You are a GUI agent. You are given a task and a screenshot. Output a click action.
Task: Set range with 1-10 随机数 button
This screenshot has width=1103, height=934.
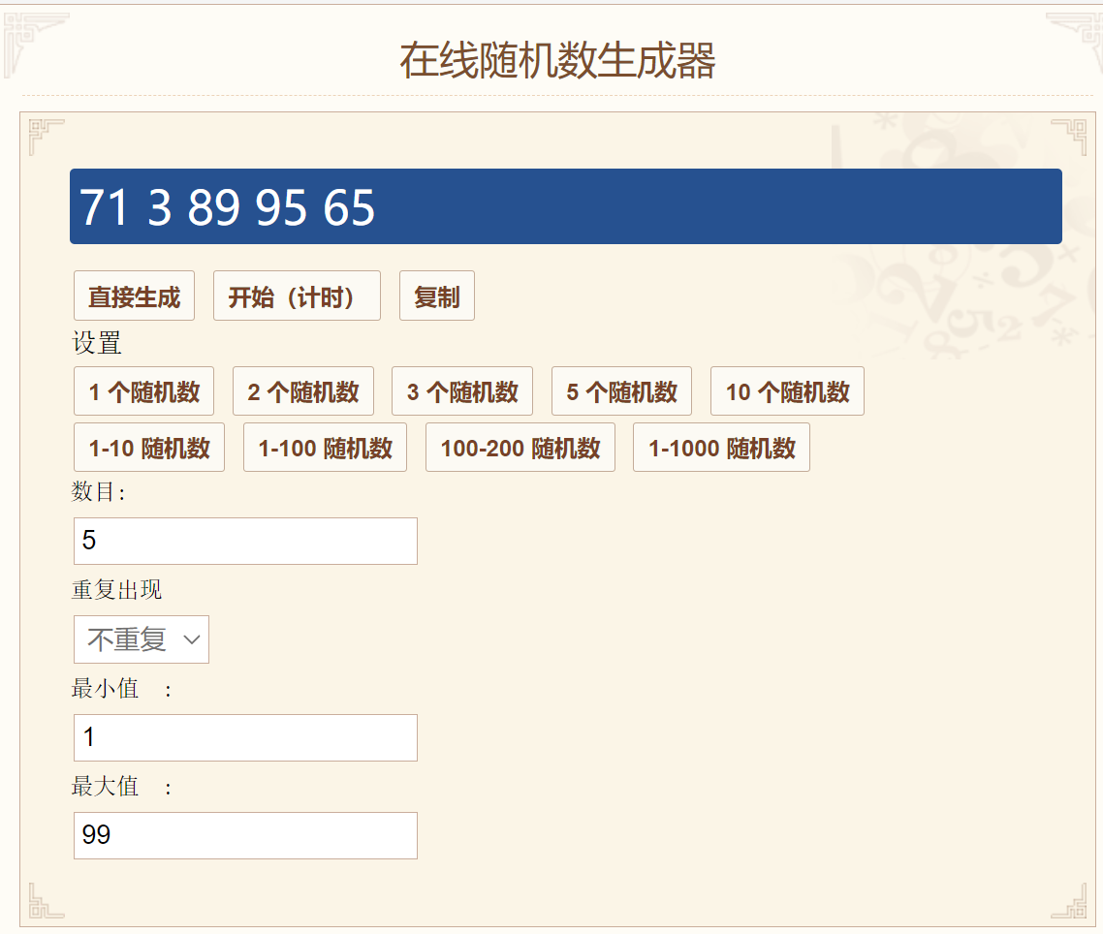pos(149,448)
